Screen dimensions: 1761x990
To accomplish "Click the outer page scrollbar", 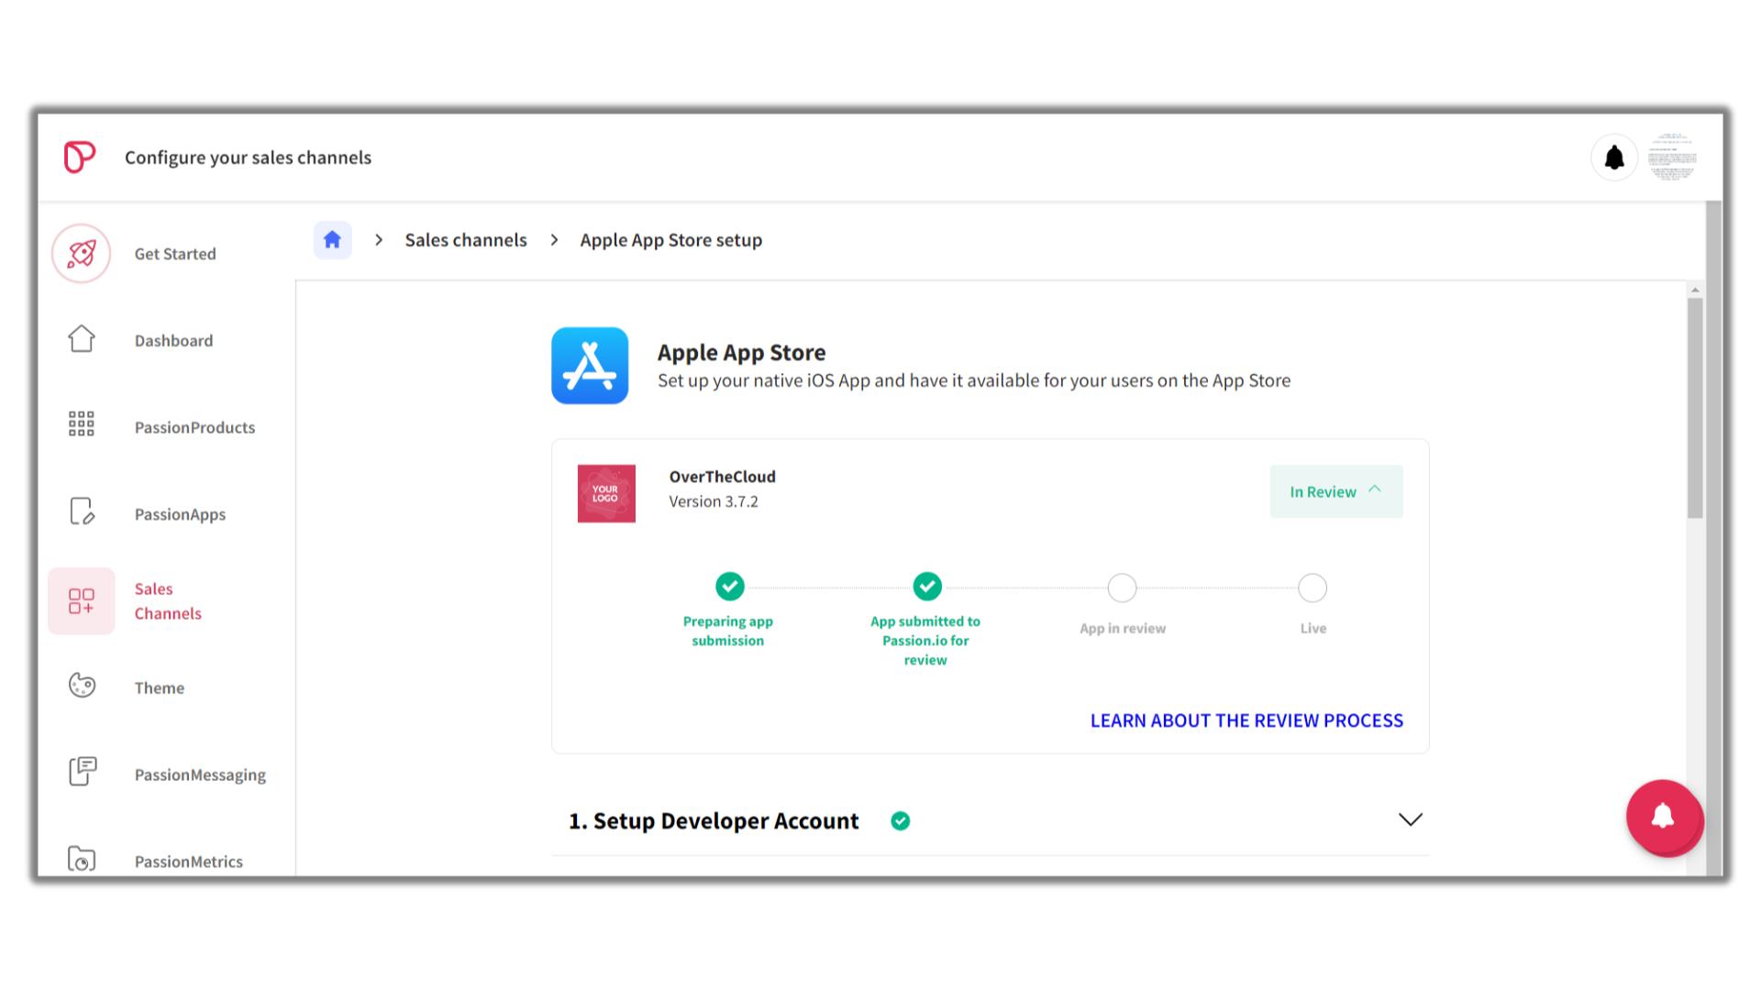I will (1713, 539).
